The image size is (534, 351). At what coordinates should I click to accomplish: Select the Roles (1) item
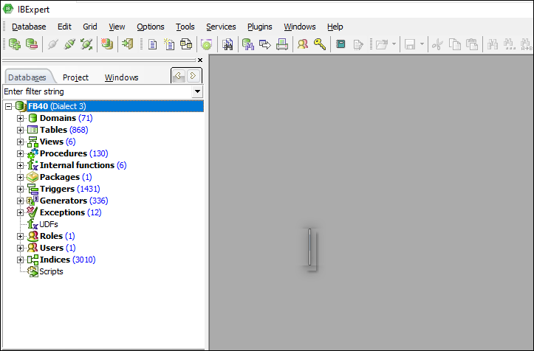click(x=57, y=236)
